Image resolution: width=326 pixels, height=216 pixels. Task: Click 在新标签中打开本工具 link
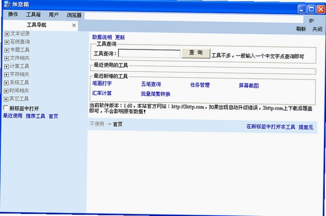pyautogui.click(x=271, y=127)
